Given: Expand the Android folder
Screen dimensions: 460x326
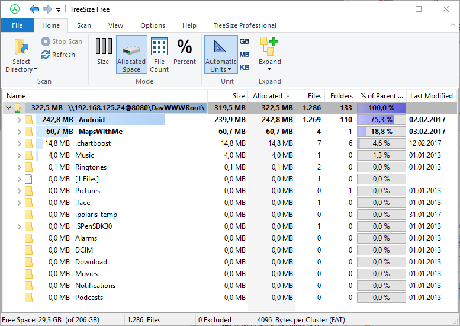Looking at the screenshot, I should pos(19,120).
